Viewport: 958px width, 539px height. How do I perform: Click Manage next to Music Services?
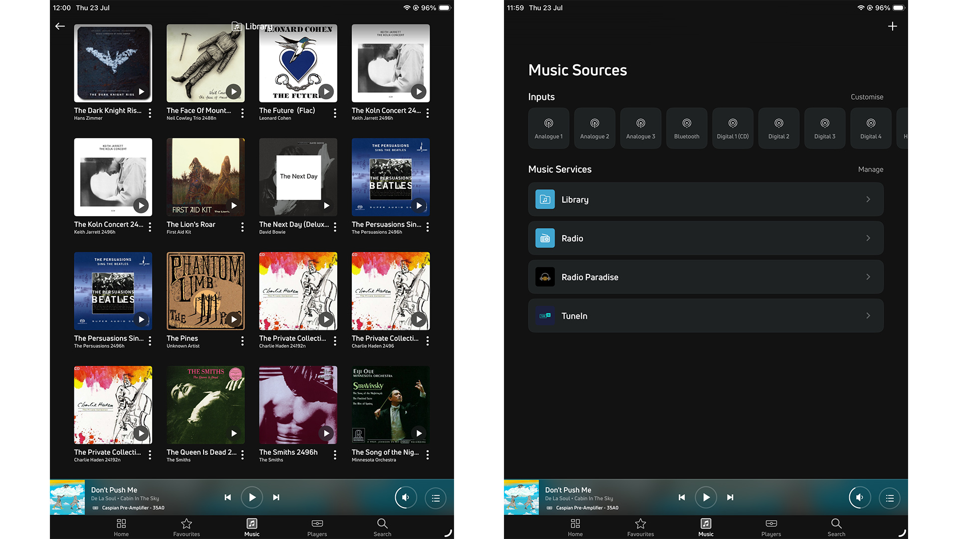coord(871,170)
